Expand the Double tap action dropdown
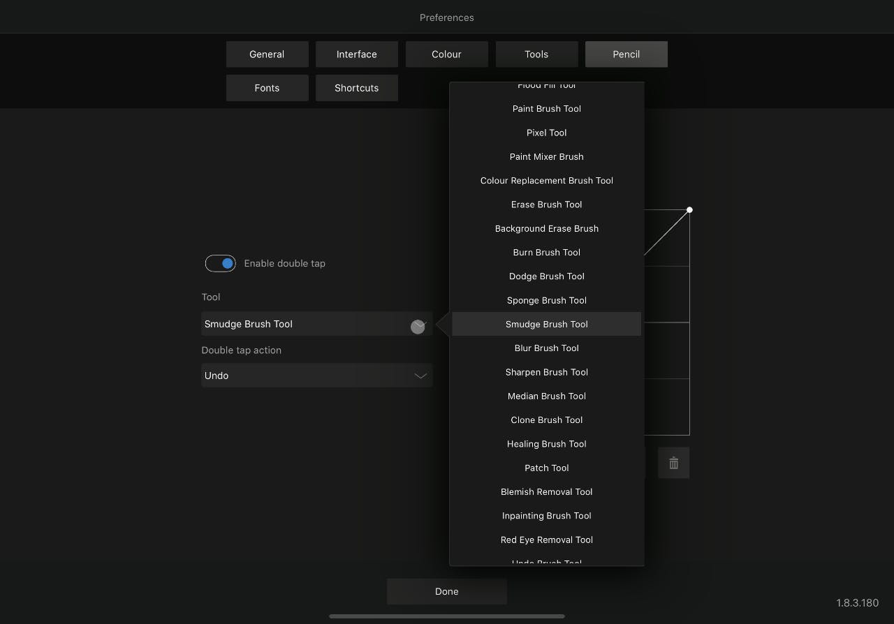Image resolution: width=894 pixels, height=624 pixels. (316, 376)
